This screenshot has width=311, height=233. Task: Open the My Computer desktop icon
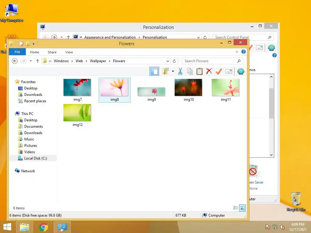tap(12, 13)
